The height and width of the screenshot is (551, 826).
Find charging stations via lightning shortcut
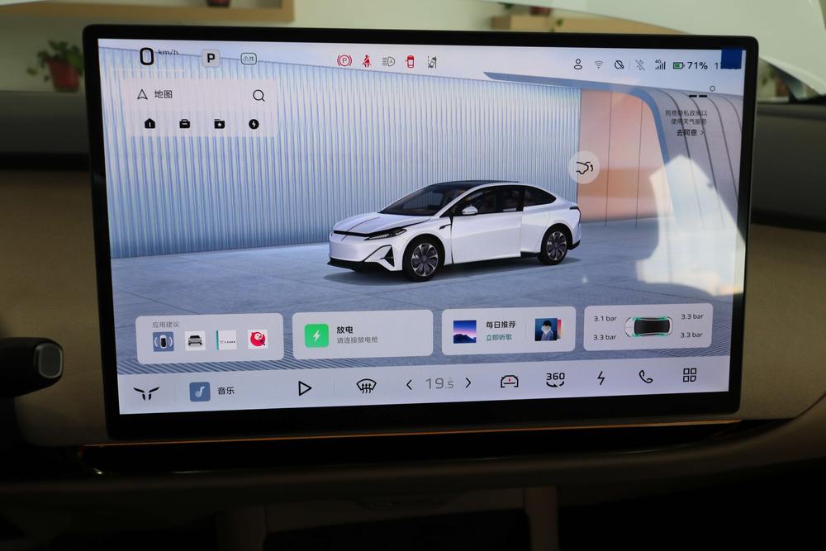(254, 124)
